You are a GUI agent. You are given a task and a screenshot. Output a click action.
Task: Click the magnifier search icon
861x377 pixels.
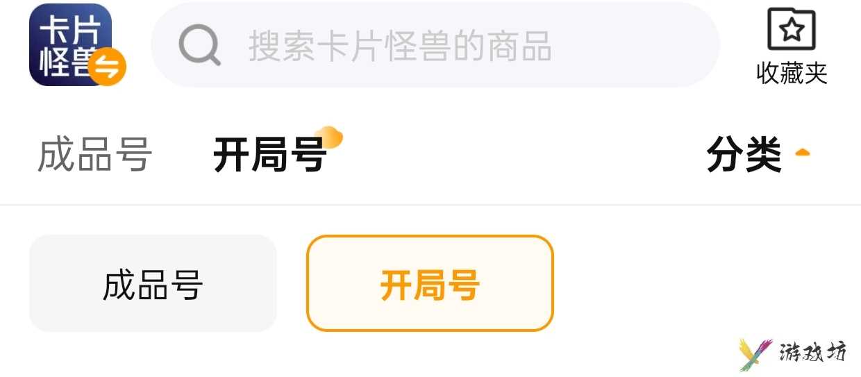(x=199, y=45)
